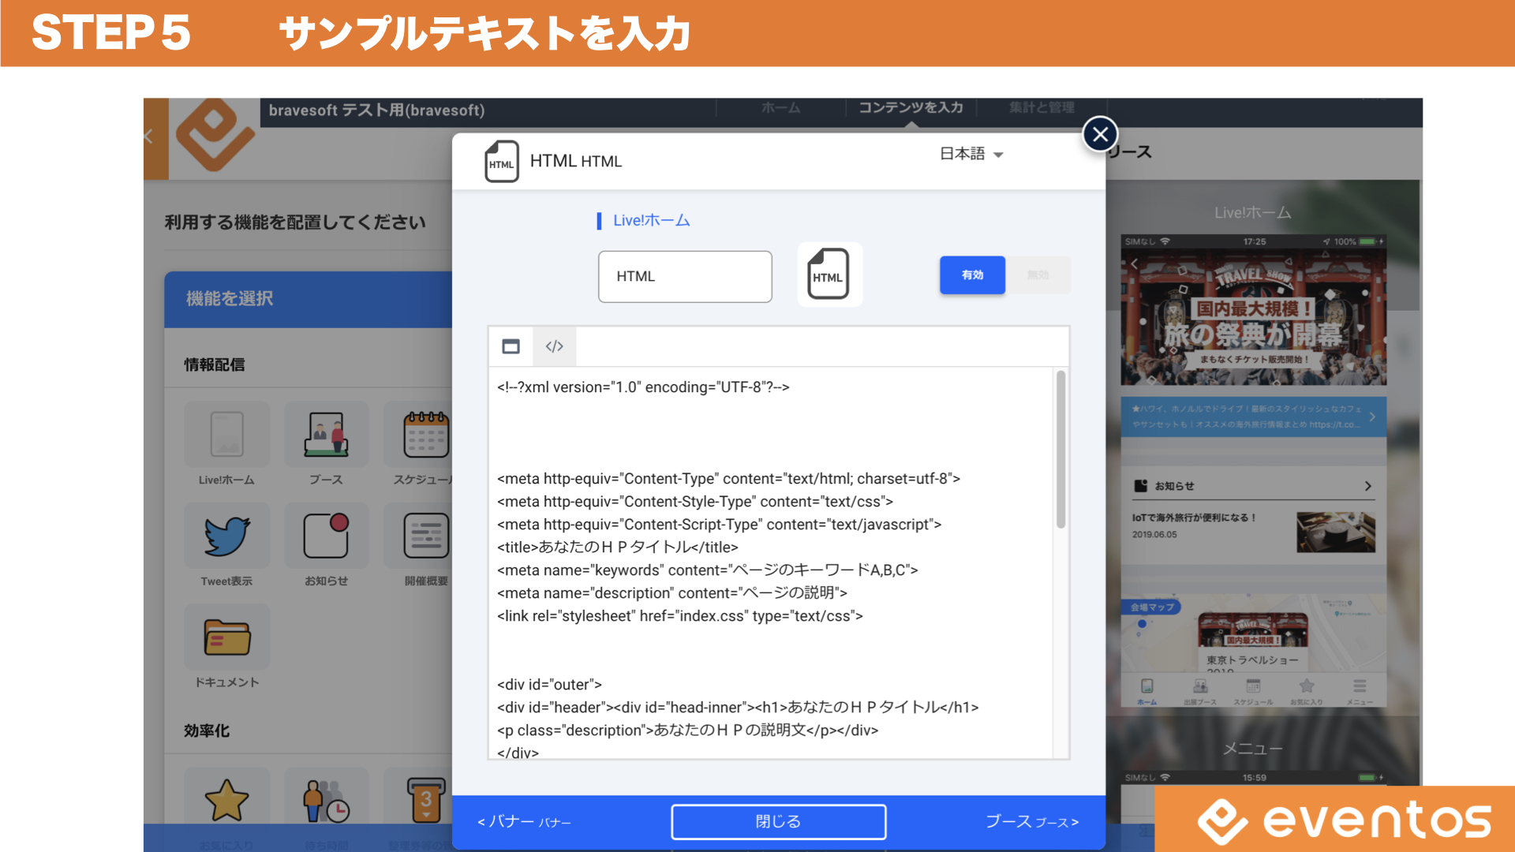Open the 日本語 language dropdown
The image size is (1515, 852).
point(971,154)
